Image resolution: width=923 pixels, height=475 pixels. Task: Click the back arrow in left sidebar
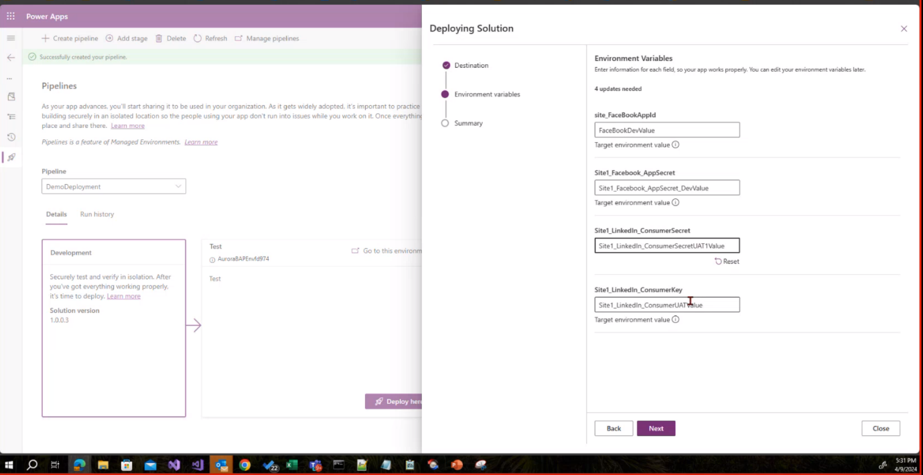pos(11,58)
